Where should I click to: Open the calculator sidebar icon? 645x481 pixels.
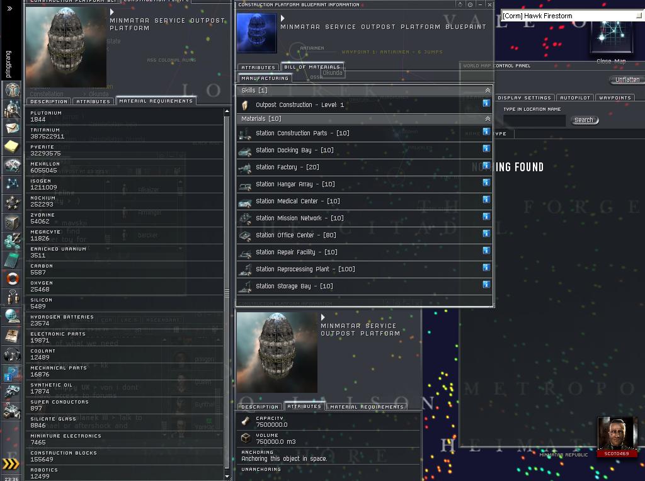click(x=11, y=260)
